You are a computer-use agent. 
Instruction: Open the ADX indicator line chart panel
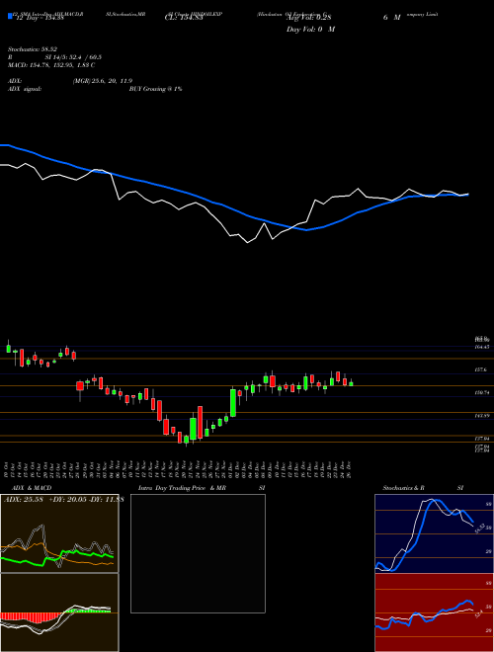click(x=59, y=533)
